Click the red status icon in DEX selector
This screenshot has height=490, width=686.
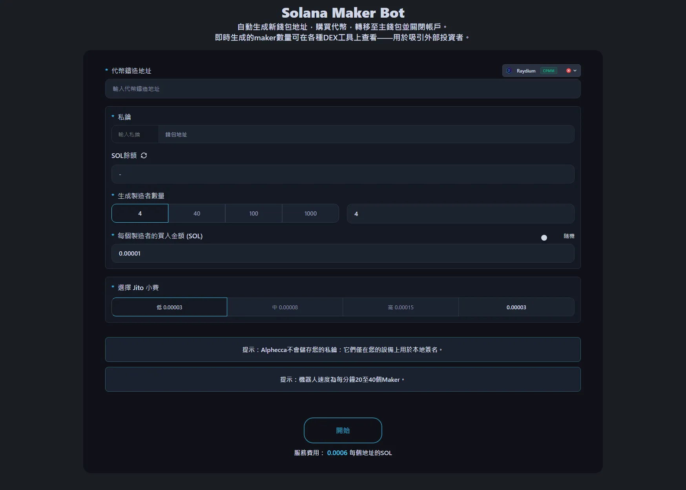tap(568, 71)
